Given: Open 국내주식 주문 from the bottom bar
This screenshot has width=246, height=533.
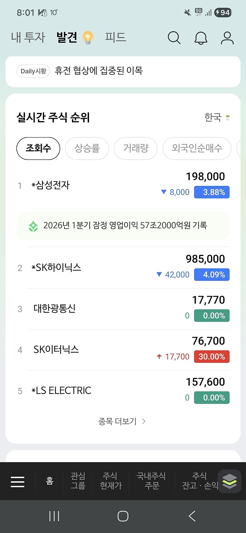Looking at the screenshot, I should (152, 481).
